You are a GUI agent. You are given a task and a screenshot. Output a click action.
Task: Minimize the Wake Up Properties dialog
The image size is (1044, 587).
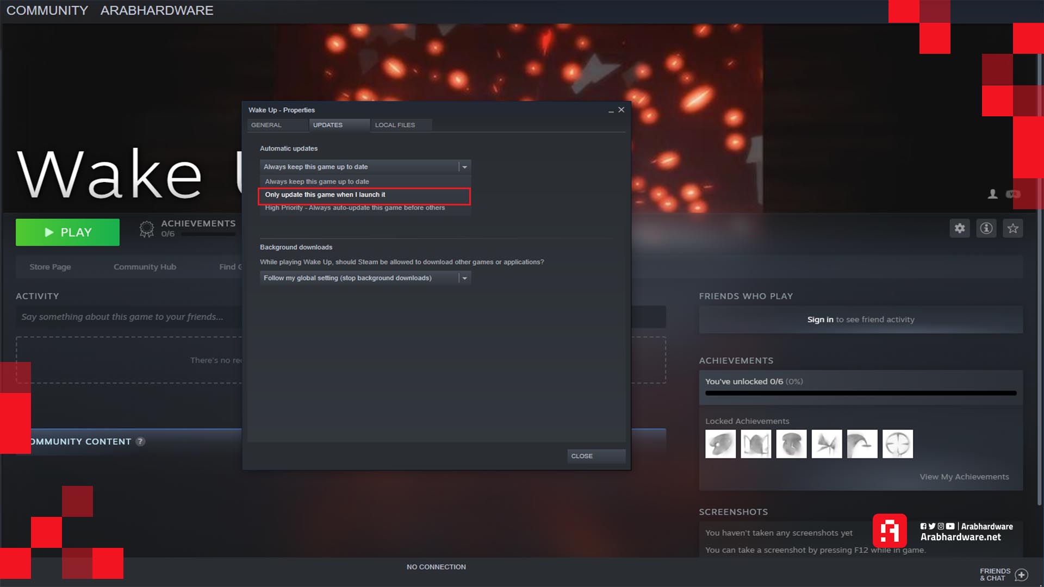[611, 110]
